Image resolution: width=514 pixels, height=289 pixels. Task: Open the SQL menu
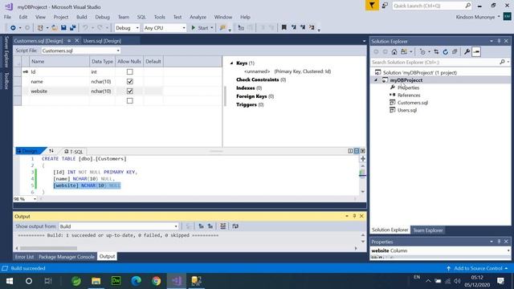click(x=141, y=17)
